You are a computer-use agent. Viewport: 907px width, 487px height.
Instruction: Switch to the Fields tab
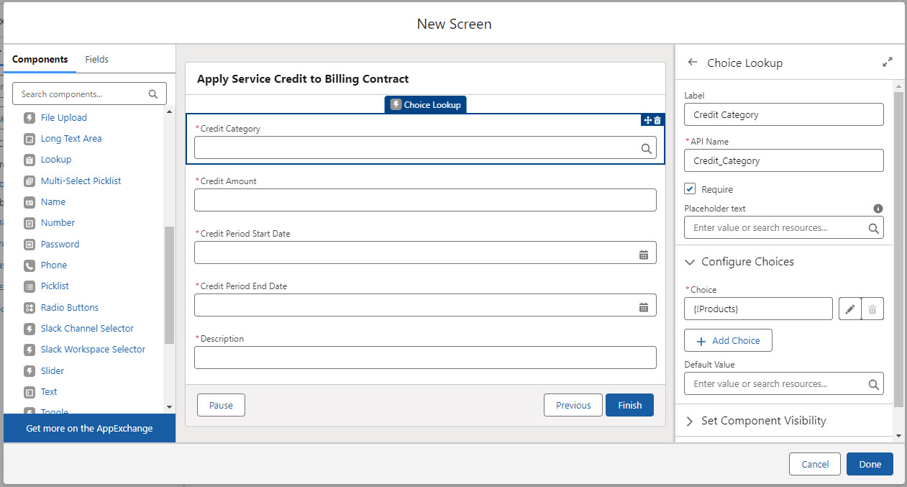click(x=96, y=60)
